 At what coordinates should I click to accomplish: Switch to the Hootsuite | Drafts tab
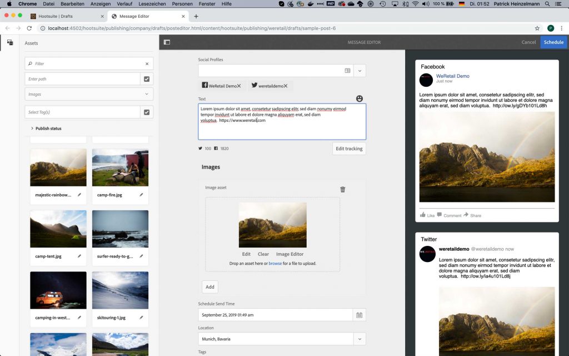coord(67,16)
